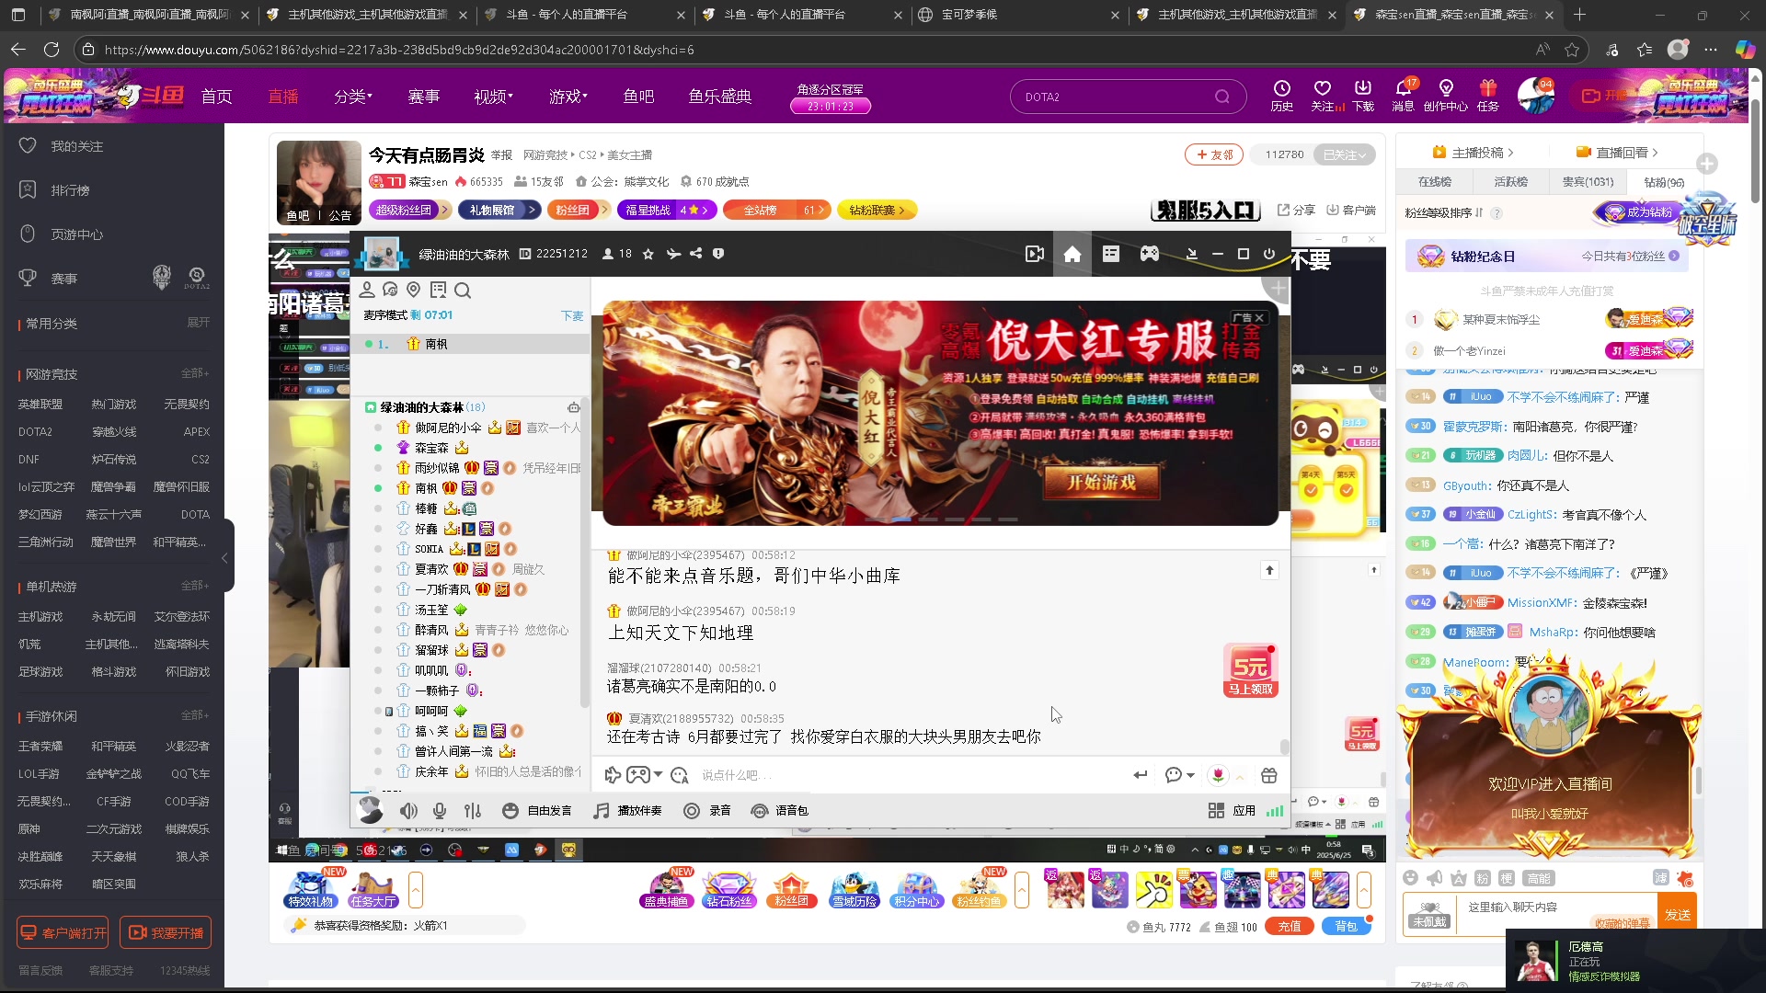Click the microphone icon in the bottom voice bar
Image resolution: width=1766 pixels, height=993 pixels.
tap(440, 811)
